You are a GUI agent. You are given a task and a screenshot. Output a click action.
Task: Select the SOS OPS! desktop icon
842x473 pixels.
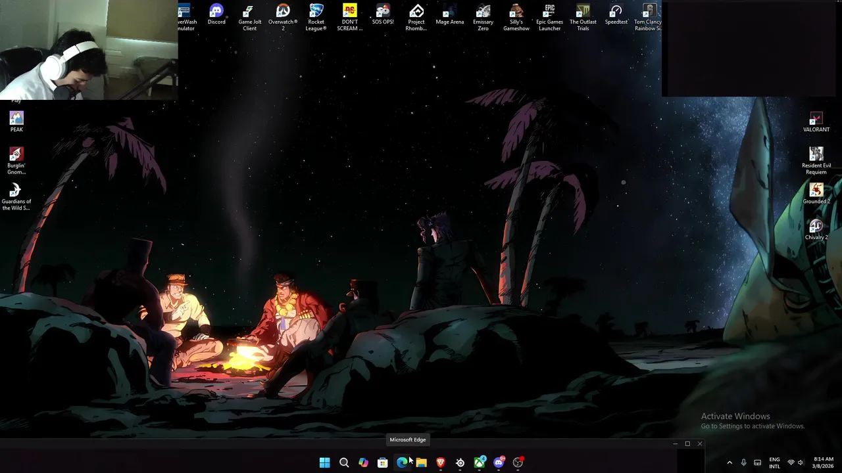(x=383, y=15)
